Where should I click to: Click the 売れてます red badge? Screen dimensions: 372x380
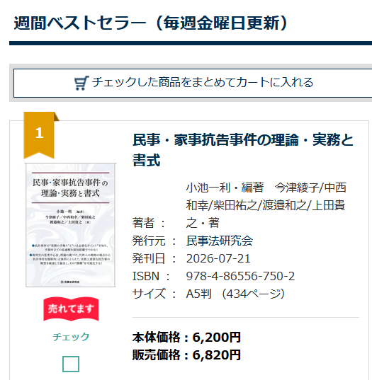coord(71,309)
